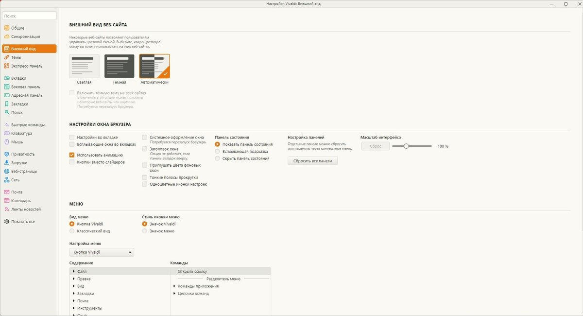Expand the Вид tree item
The width and height of the screenshot is (583, 316).
[74, 286]
